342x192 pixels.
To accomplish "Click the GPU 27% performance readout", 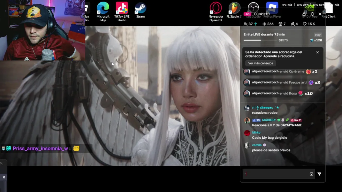I will click(x=303, y=5).
